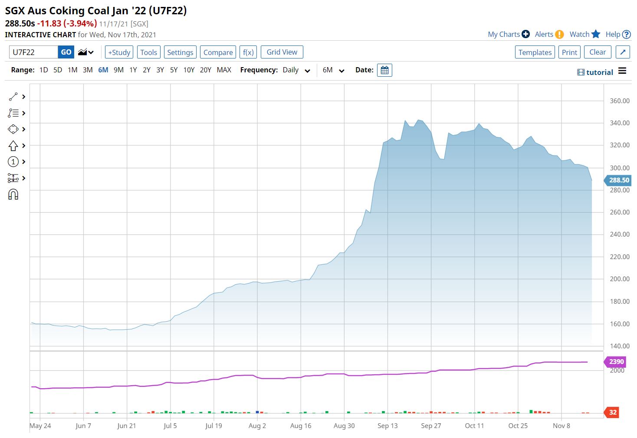Viewport: 637px width, 438px height.
Task: Choose the arrow annotation tool
Action: [x=13, y=146]
